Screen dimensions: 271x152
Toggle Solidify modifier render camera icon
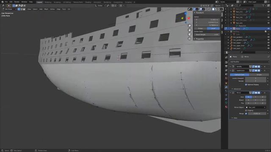(259, 67)
